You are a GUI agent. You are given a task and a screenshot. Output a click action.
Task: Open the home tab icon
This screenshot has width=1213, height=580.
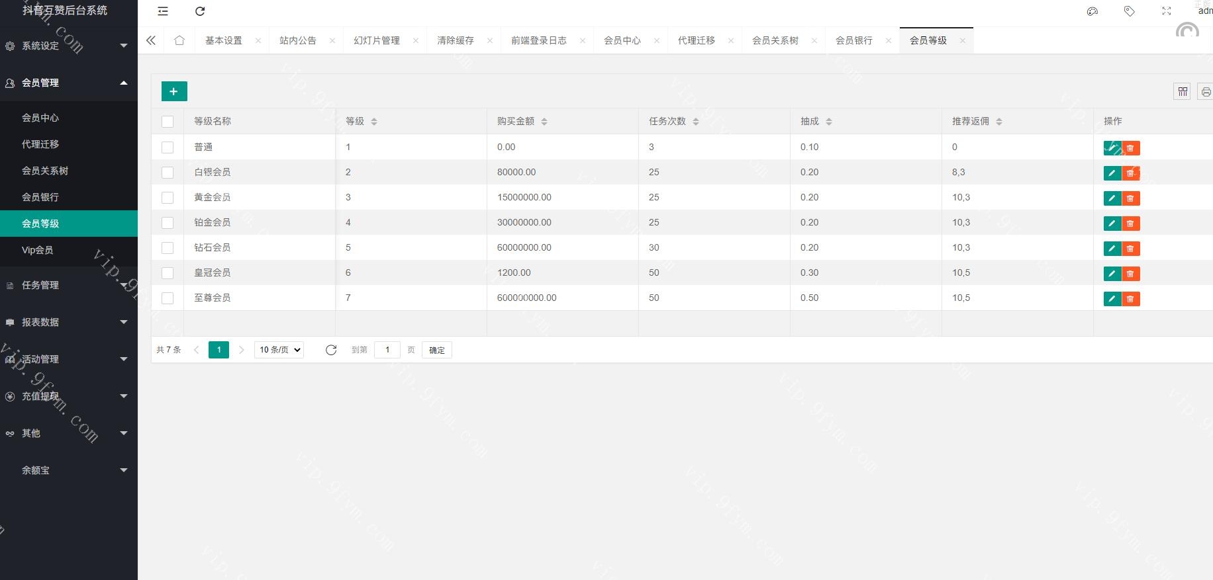pos(179,40)
